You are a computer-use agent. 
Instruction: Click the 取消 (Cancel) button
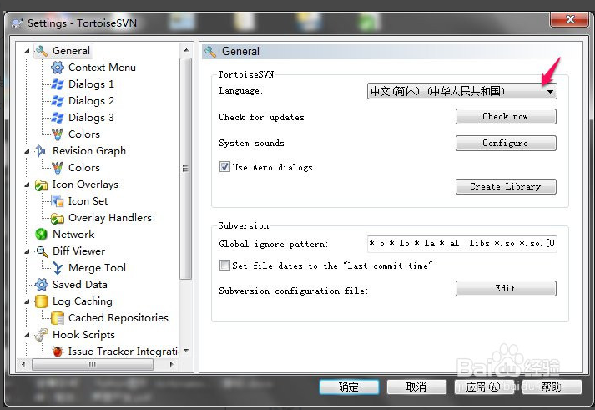pos(416,387)
